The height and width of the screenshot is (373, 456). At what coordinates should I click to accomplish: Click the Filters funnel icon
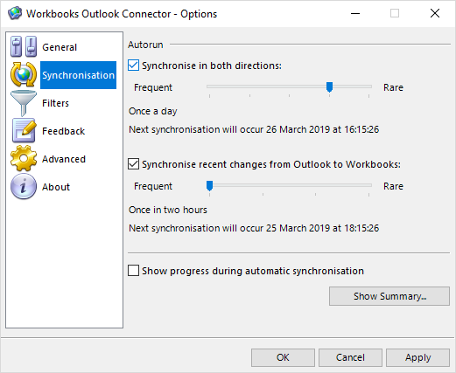(x=24, y=103)
